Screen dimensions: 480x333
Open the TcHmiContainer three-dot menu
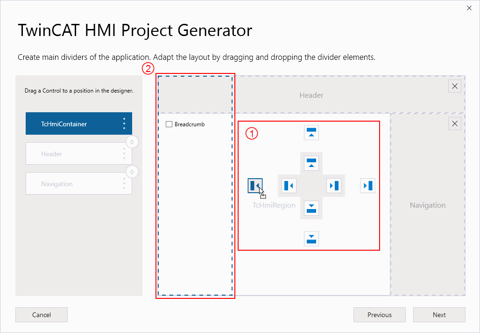pyautogui.click(x=124, y=123)
